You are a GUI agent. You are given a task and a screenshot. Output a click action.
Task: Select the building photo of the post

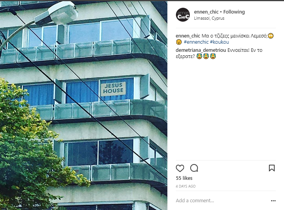tap(84, 106)
